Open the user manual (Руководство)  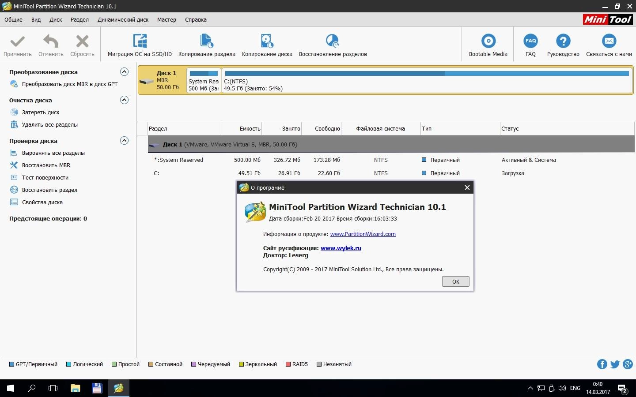pyautogui.click(x=563, y=45)
